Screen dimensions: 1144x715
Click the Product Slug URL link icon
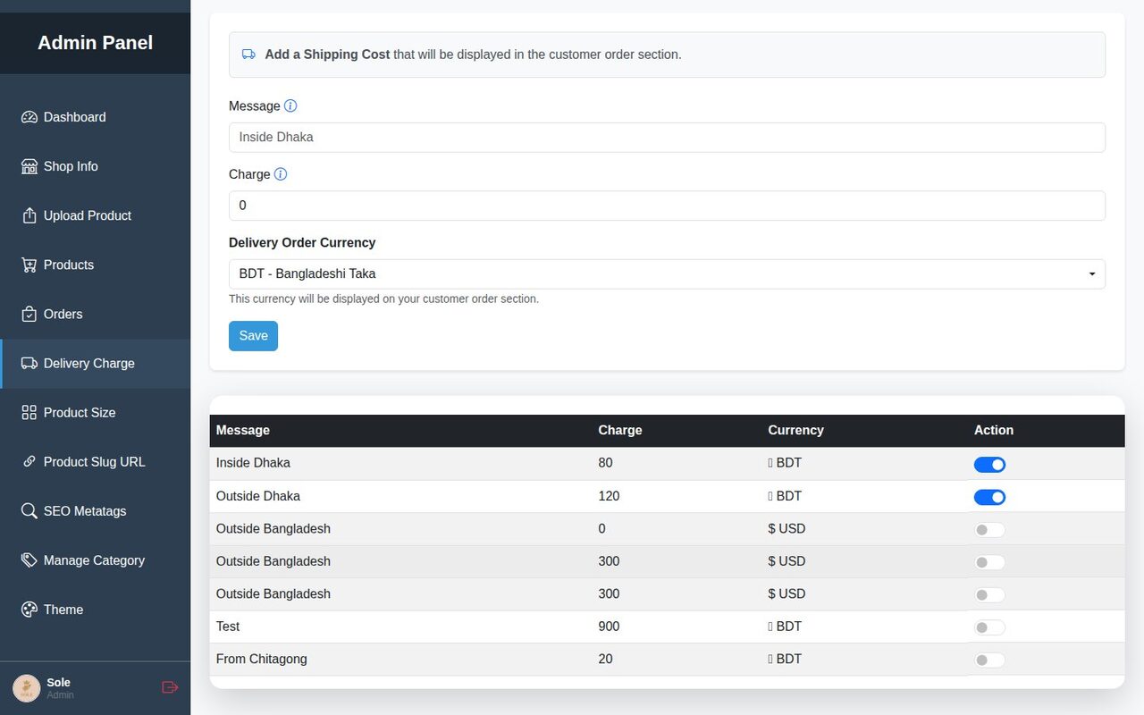[x=29, y=461]
